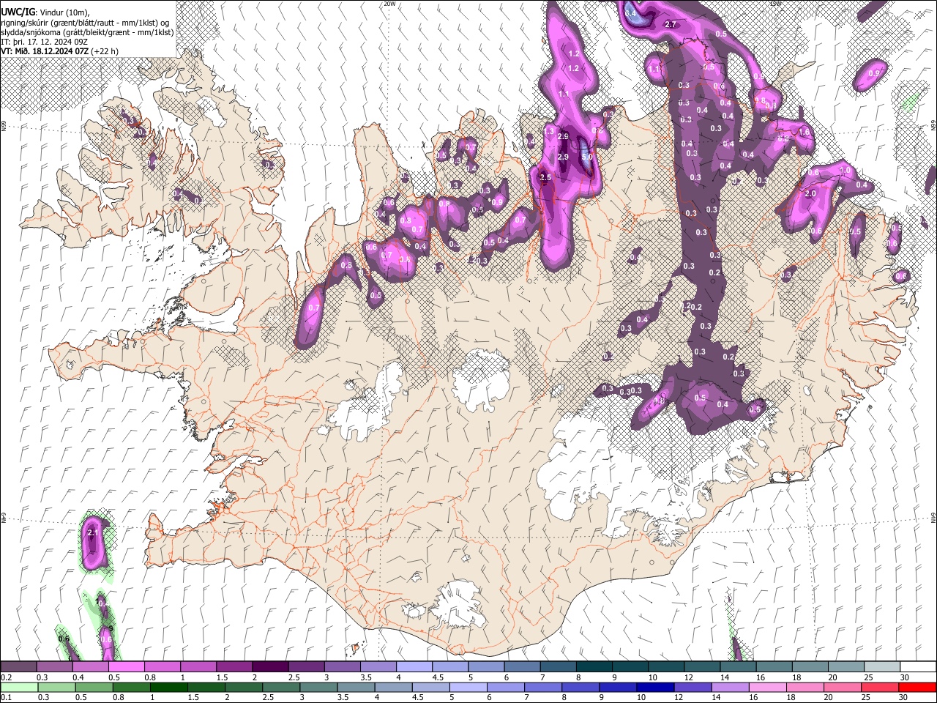Click the 20W longitude label at the top
Image resolution: width=937 pixels, height=703 pixels.
tap(389, 4)
